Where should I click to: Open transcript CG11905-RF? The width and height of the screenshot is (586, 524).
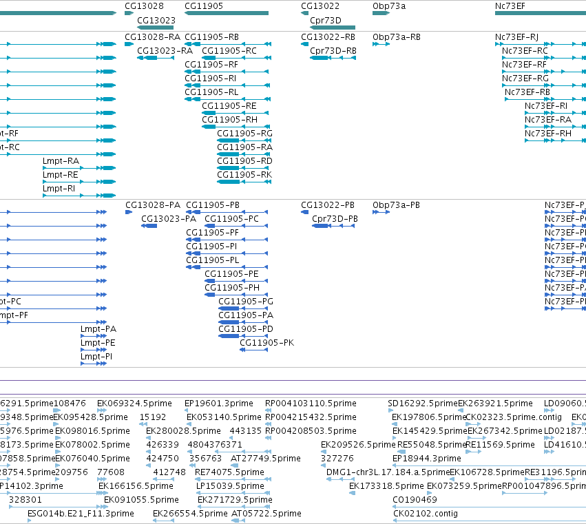pos(211,65)
